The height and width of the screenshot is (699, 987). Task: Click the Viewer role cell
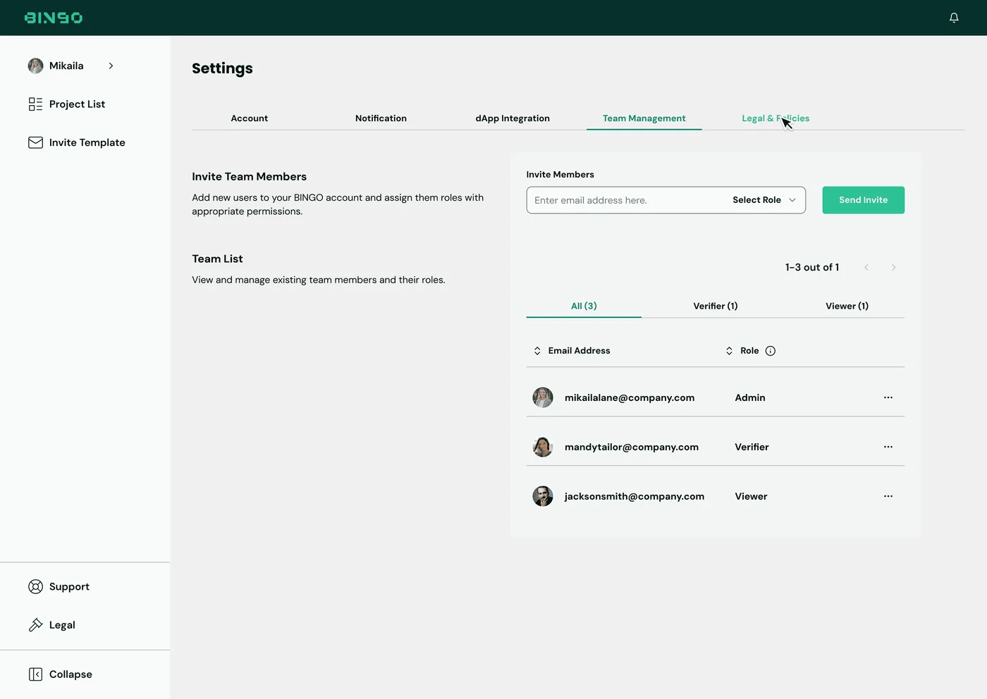click(751, 496)
